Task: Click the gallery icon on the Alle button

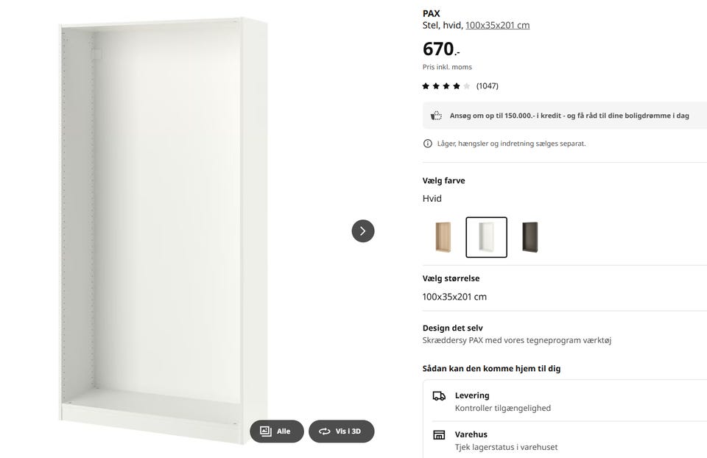Action: (x=266, y=431)
